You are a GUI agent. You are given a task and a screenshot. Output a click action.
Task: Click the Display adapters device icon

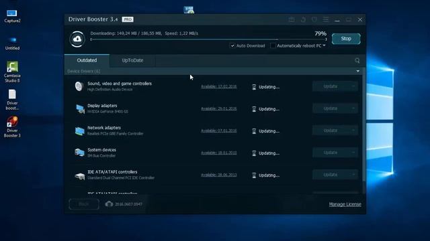tap(80, 108)
